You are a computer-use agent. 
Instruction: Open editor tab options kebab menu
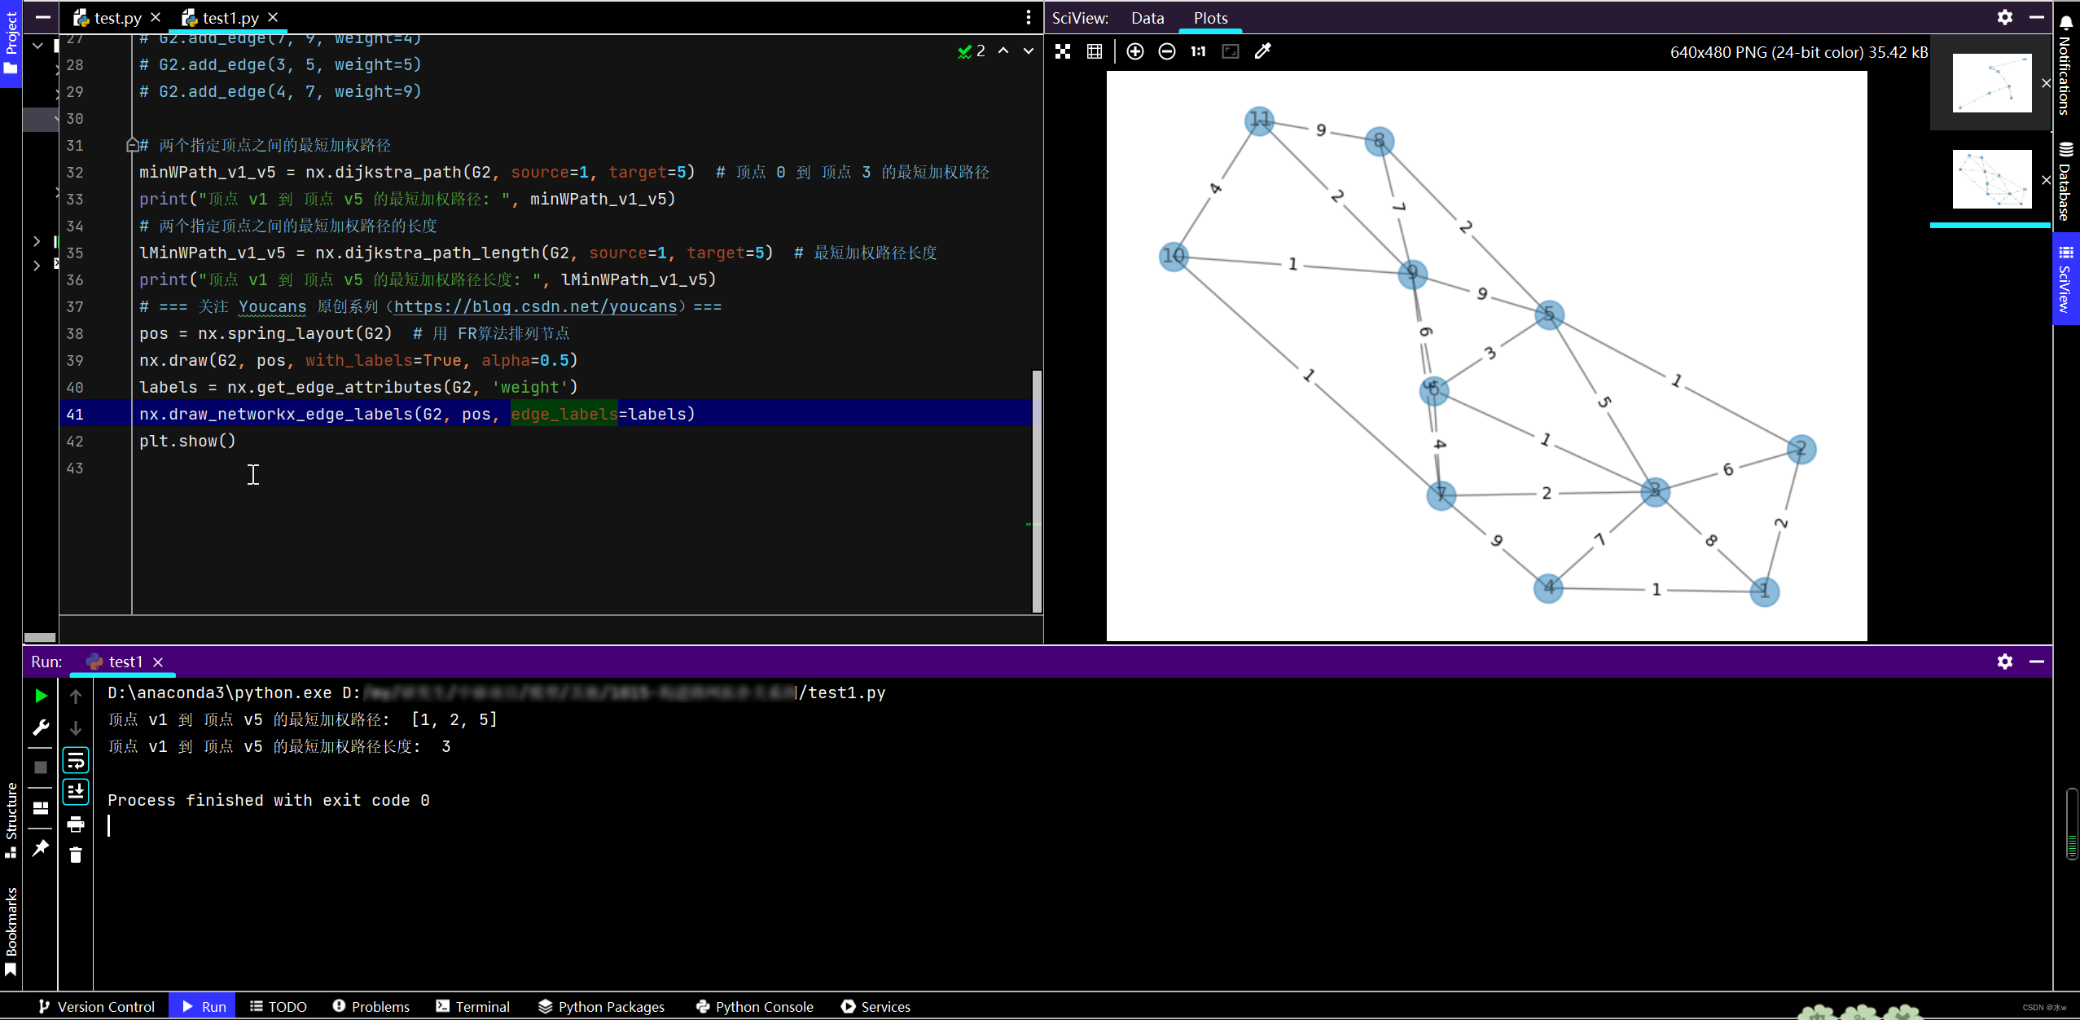click(1029, 17)
